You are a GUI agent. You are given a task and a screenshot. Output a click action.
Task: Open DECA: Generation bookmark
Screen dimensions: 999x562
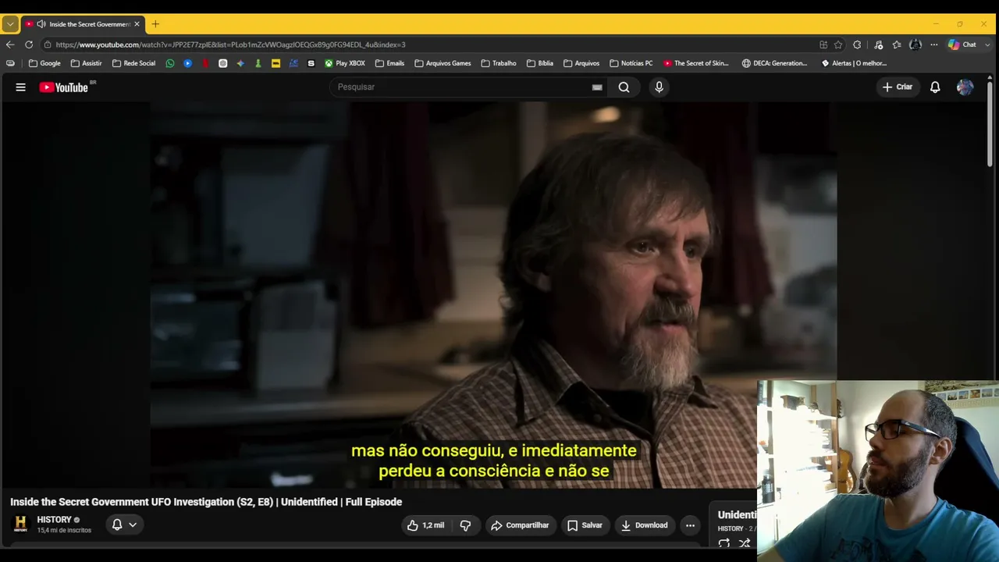click(775, 63)
